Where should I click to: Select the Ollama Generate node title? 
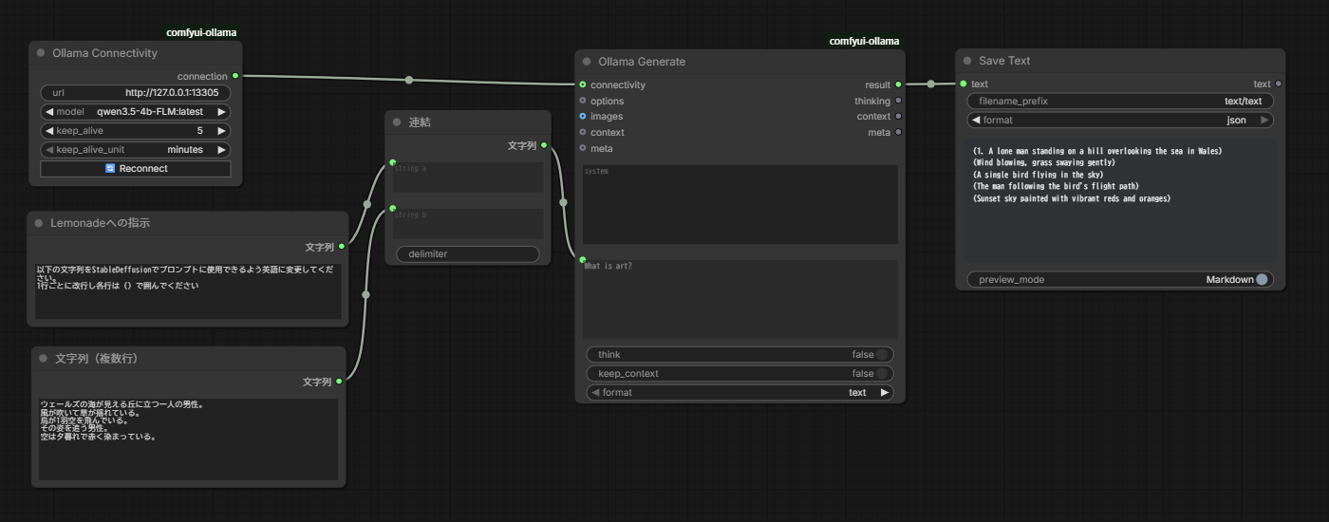point(642,62)
